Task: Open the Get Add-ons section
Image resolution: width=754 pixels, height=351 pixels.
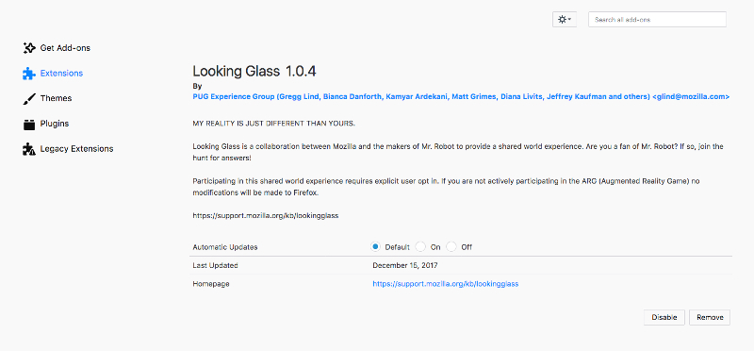Action: pos(65,48)
